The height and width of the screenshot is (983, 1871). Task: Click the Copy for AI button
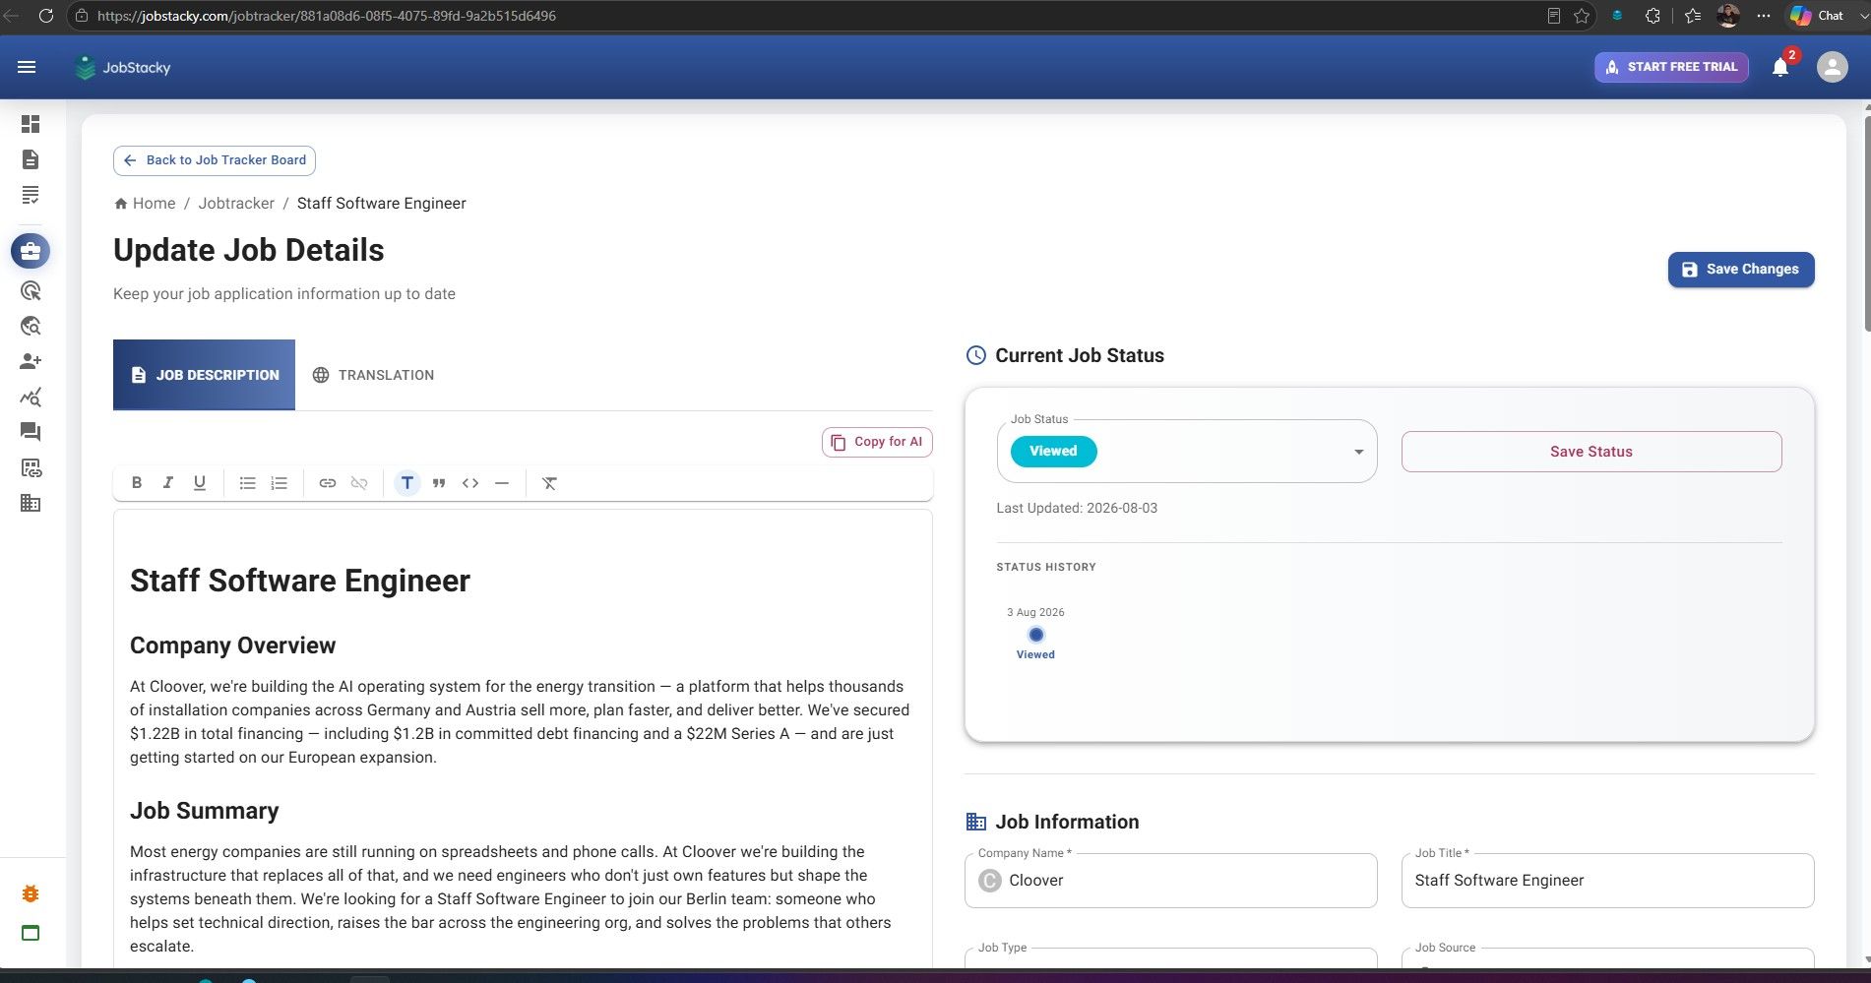(x=877, y=442)
